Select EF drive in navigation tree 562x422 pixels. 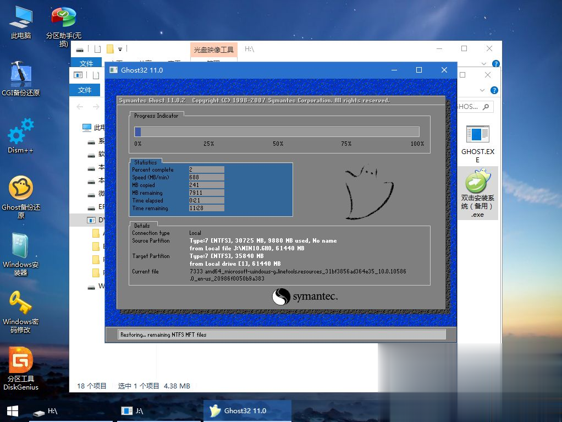[96, 207]
